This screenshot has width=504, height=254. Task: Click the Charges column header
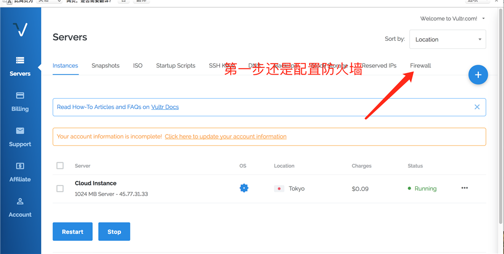coord(361,166)
